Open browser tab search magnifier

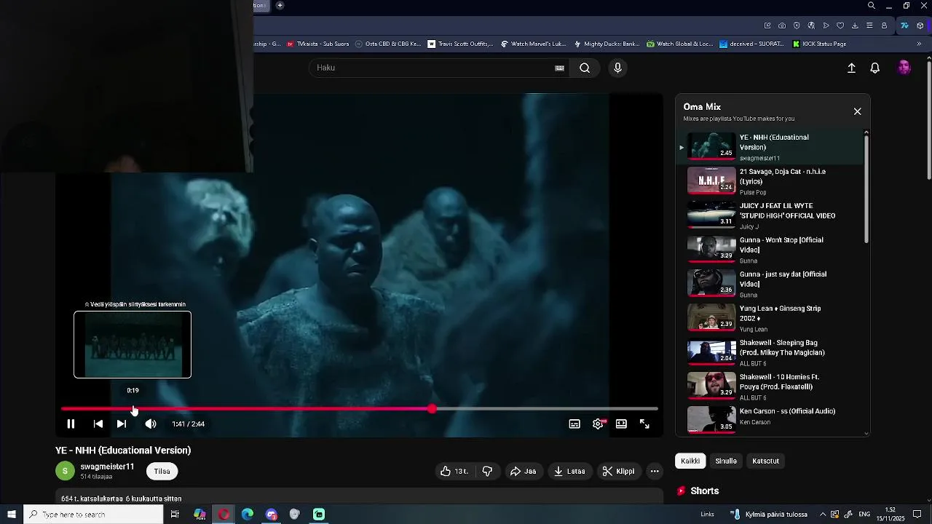click(872, 6)
